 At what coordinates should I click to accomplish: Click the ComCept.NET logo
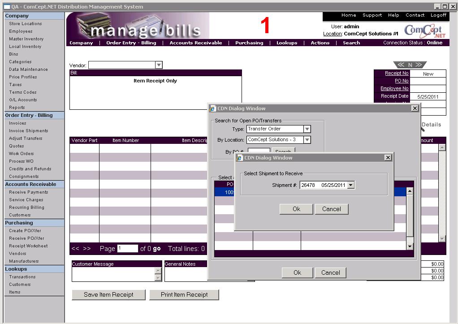pos(424,31)
